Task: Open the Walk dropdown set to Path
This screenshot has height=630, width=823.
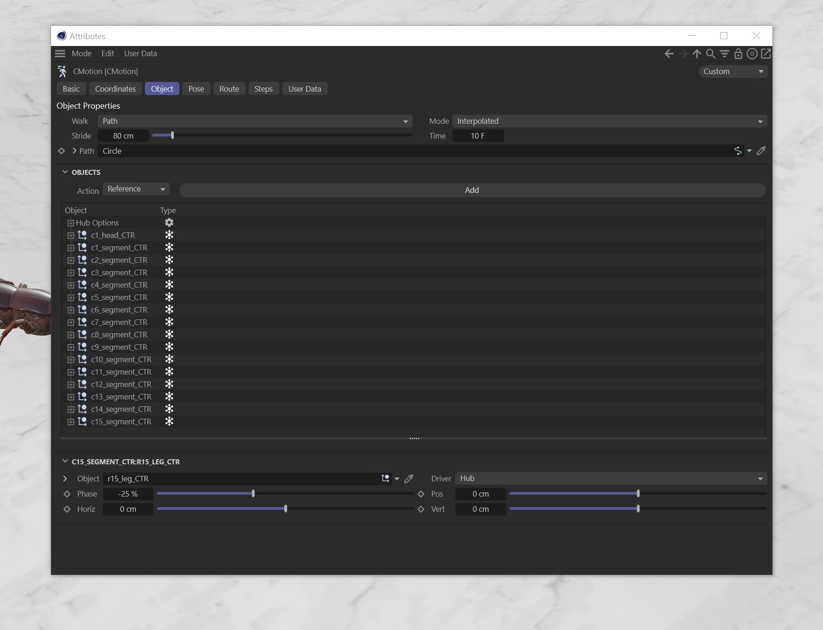Action: (255, 121)
